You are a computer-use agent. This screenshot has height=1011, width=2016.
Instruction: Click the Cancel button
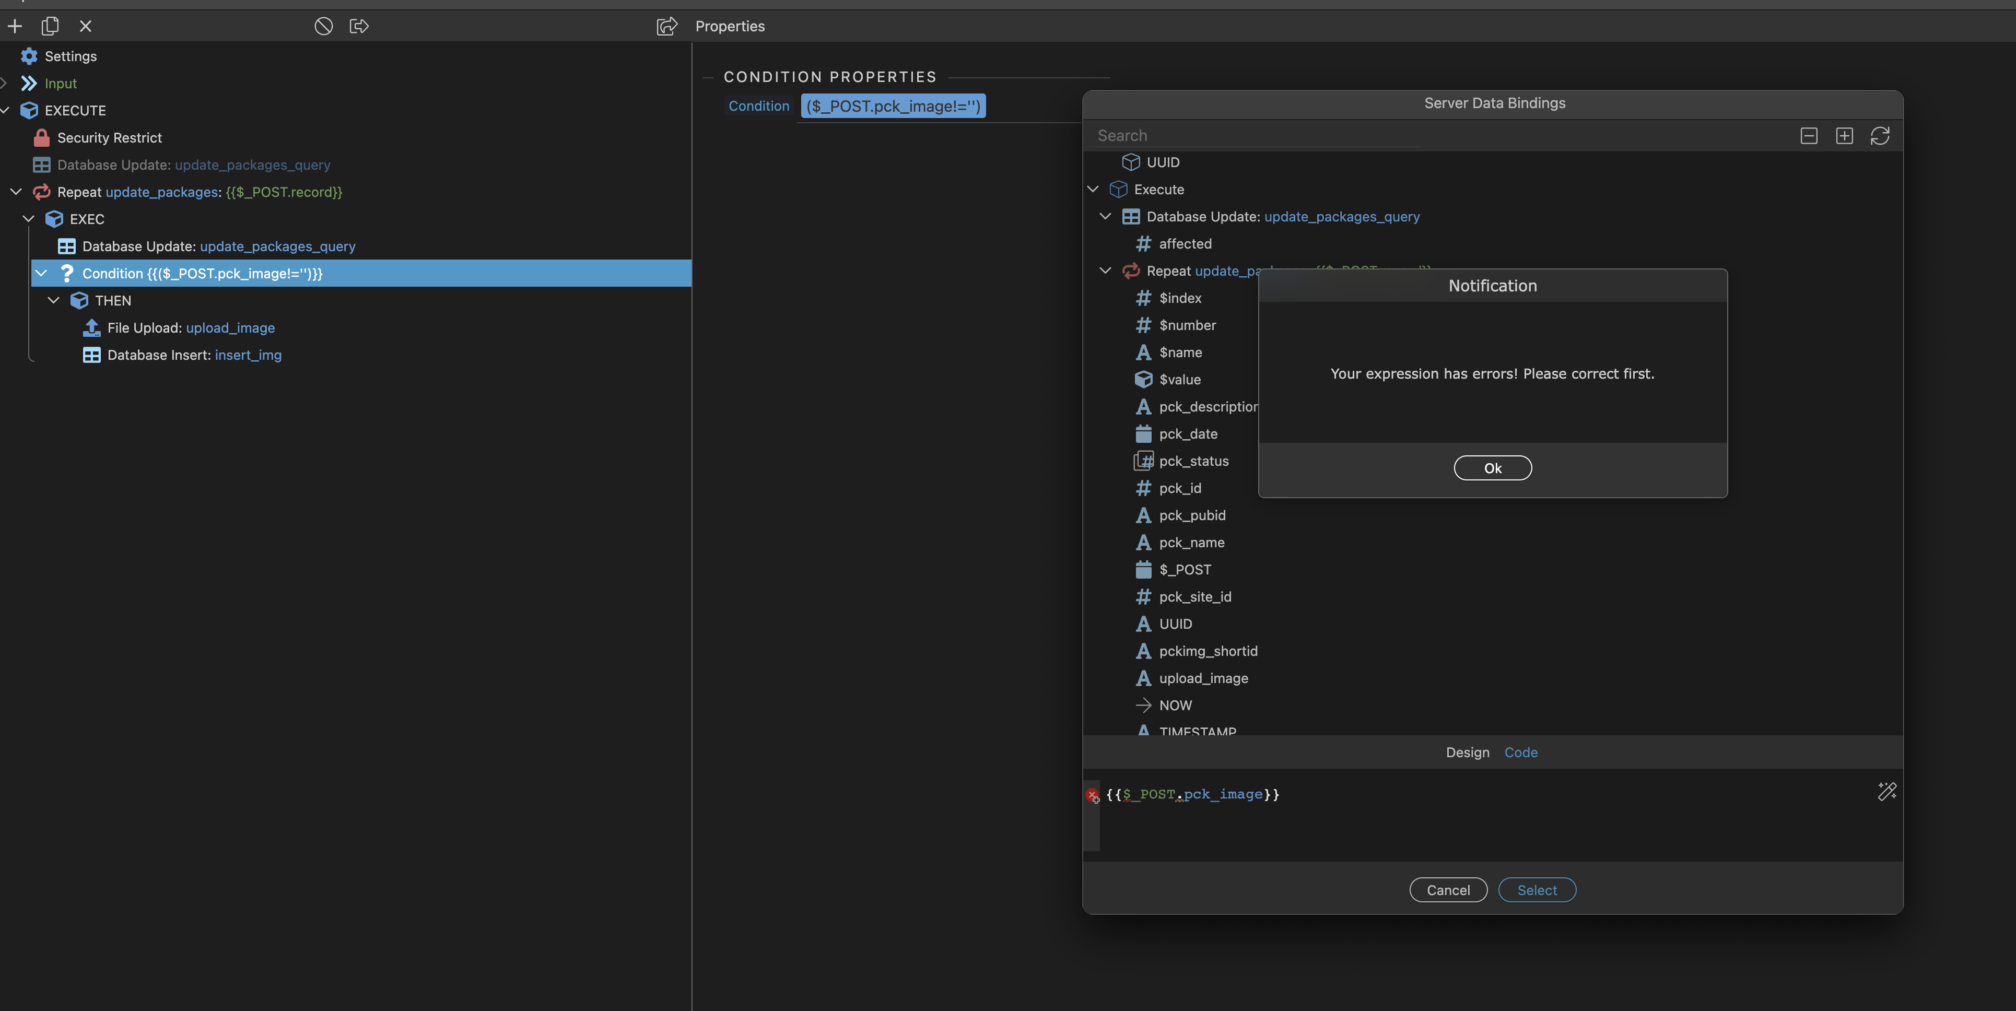tap(1448, 890)
